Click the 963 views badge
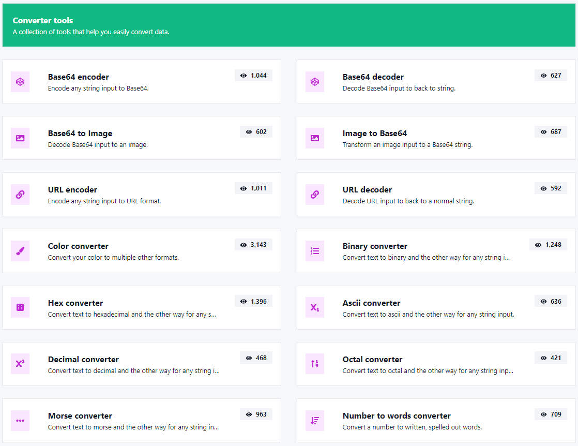 256,414
